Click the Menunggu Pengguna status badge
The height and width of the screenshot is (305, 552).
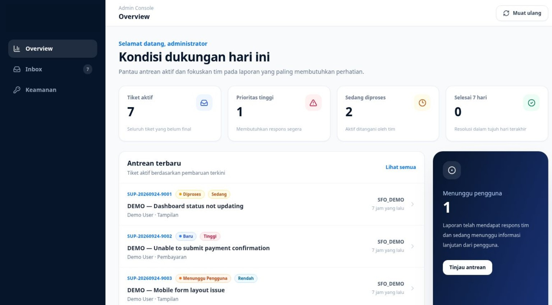pos(203,278)
